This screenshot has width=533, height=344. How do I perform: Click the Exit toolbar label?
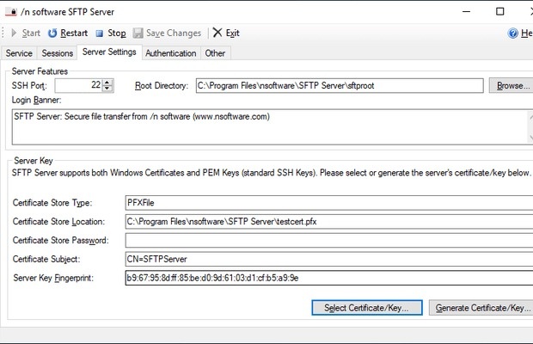pyautogui.click(x=232, y=33)
